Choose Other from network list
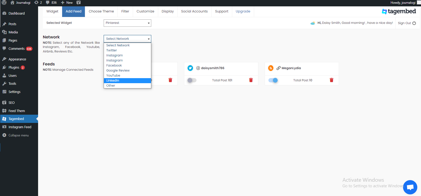 (127, 86)
